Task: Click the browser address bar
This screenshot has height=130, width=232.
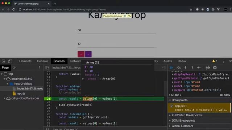Action: point(104,9)
